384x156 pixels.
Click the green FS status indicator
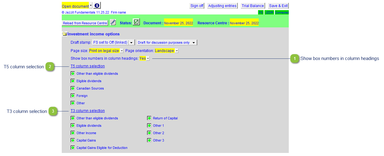point(261,13)
